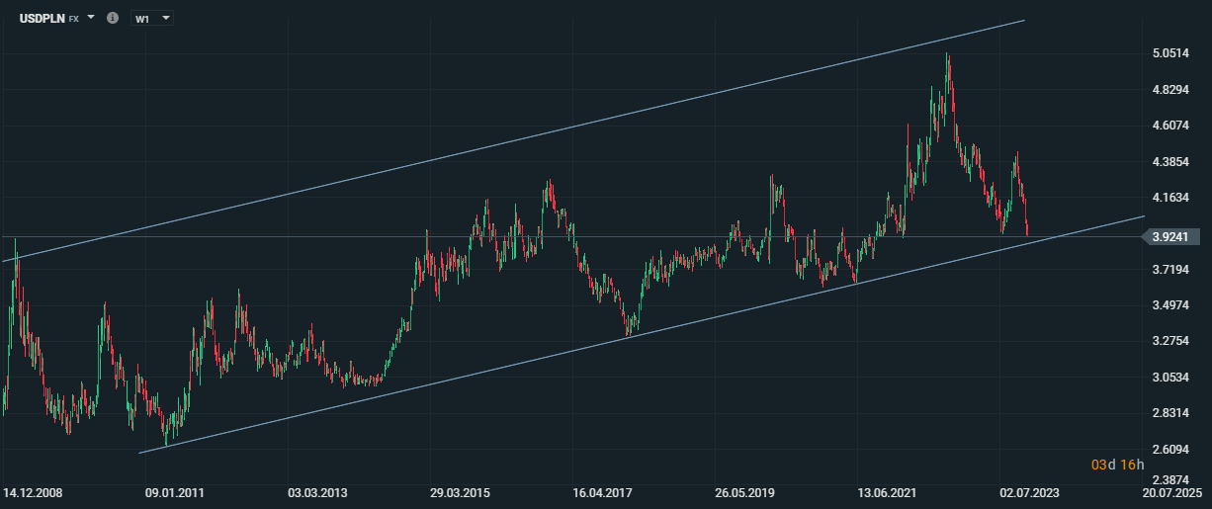Click the USDPLN symbol name

(42, 19)
